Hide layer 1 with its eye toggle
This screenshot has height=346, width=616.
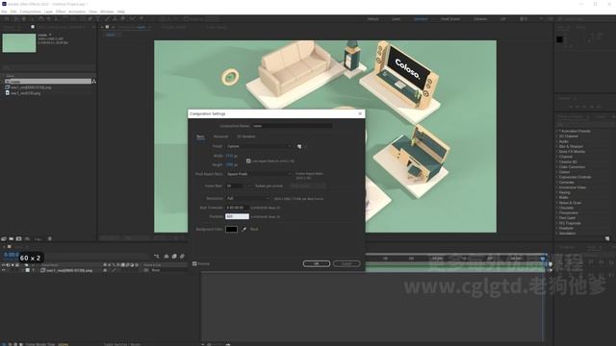click(x=4, y=270)
